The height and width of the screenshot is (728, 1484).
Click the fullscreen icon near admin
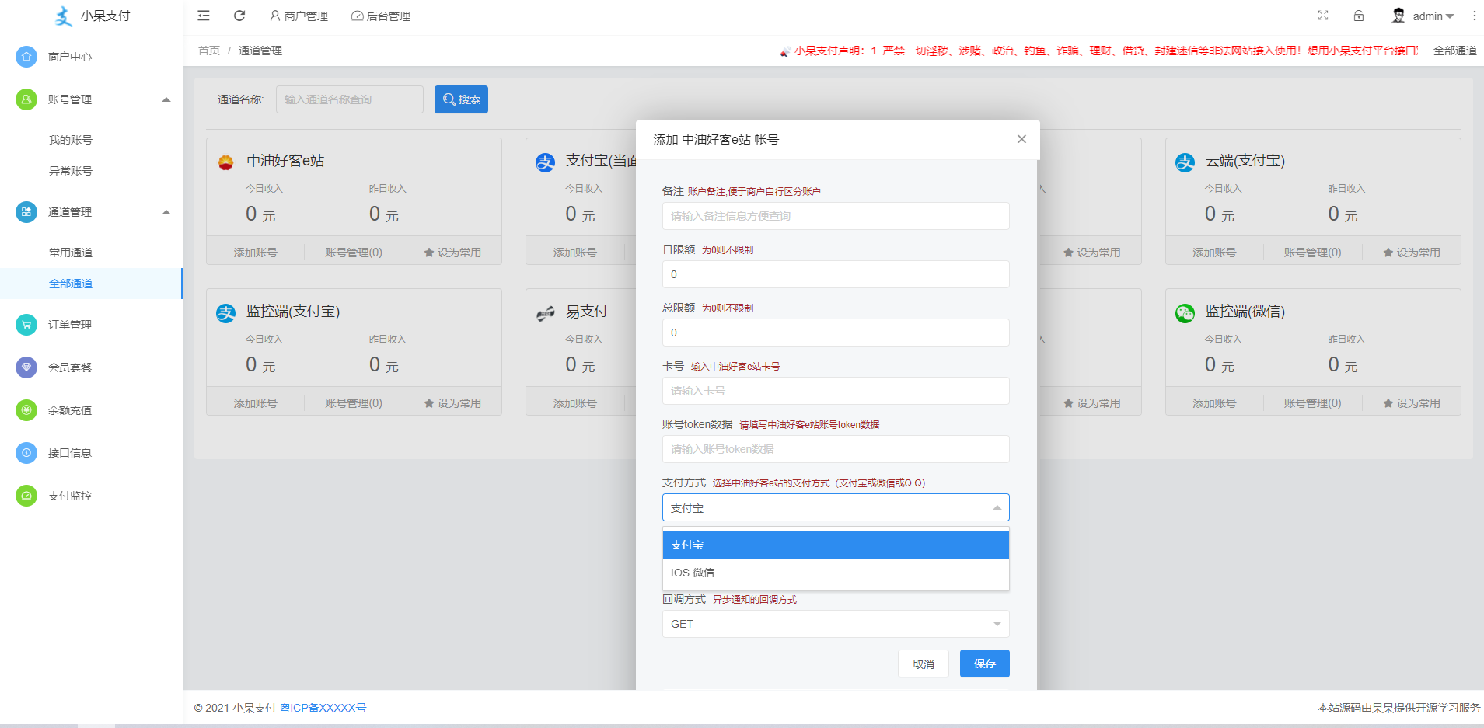1324,16
